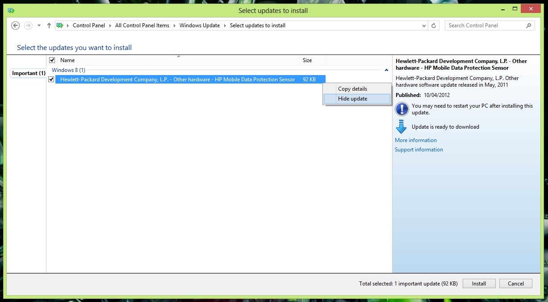Viewport: 548px width, 302px height.
Task: Go back using the Back arrow button
Action: coord(15,25)
